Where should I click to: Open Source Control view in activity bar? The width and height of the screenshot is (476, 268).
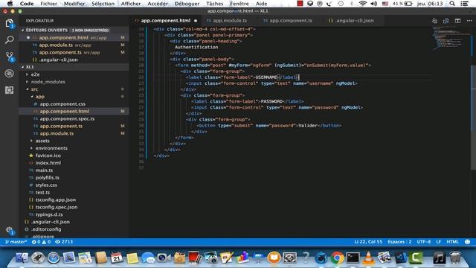pyautogui.click(x=10, y=57)
